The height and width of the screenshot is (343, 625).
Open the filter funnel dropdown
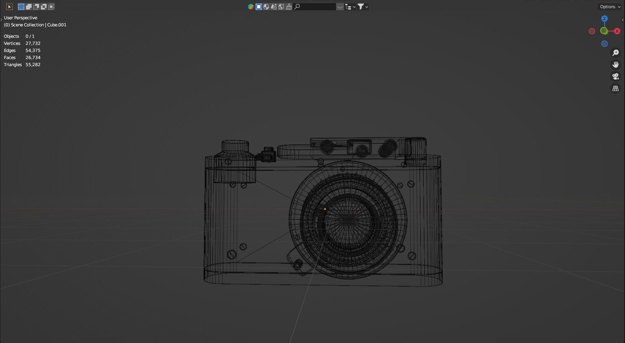coord(363,7)
